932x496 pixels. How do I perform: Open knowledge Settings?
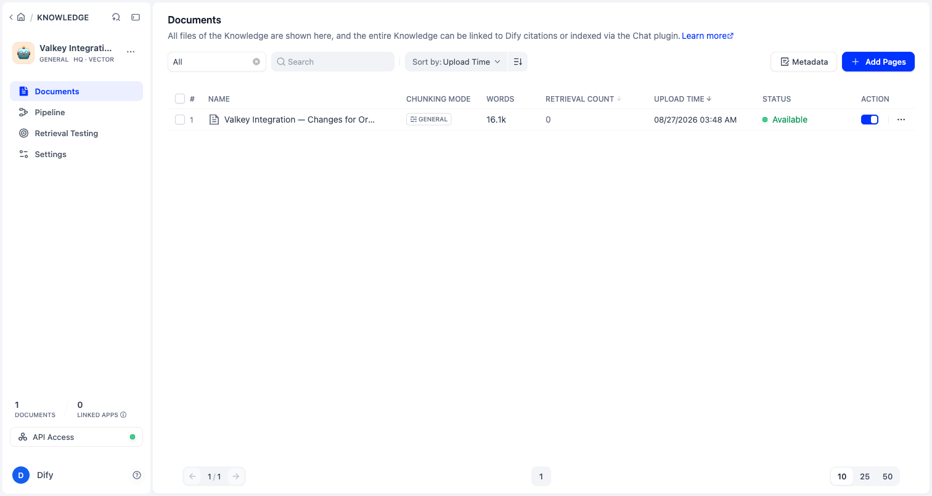point(76,154)
